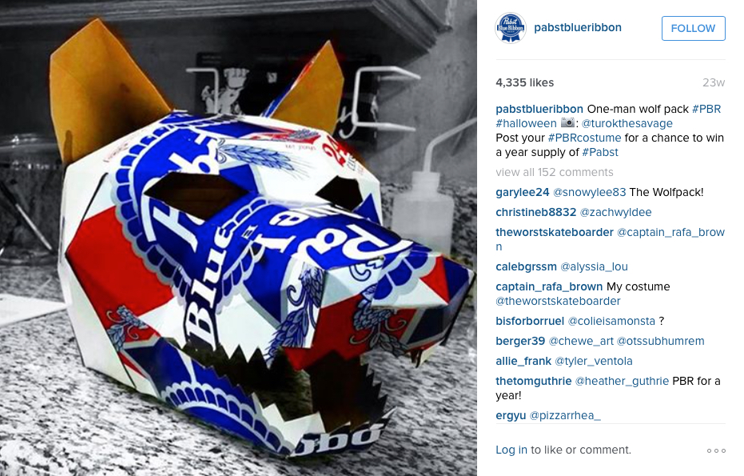Open the three-dot more options menu
The image size is (744, 476).
point(716,450)
